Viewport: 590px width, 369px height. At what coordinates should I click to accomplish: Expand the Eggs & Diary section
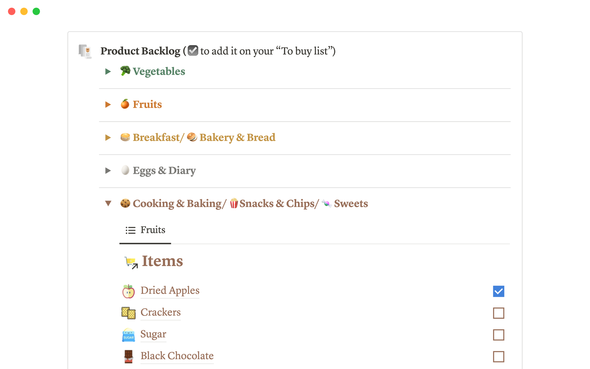108,171
